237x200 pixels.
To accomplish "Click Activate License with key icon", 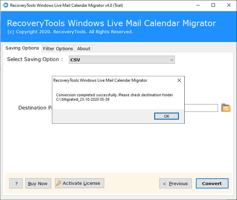I will [79, 183].
